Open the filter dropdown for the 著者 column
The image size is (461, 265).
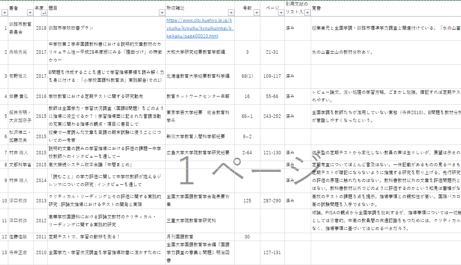coord(30,13)
